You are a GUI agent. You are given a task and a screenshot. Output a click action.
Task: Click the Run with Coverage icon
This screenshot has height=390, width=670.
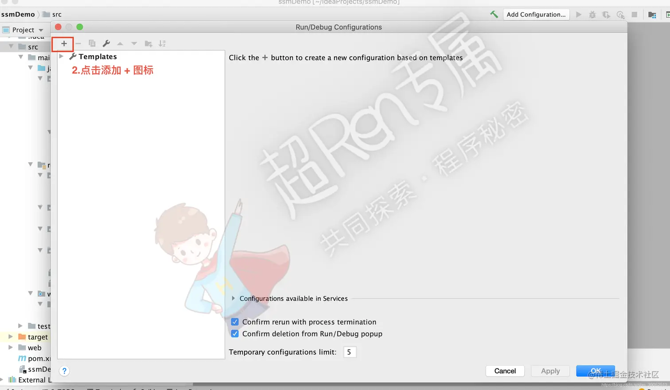coord(606,15)
